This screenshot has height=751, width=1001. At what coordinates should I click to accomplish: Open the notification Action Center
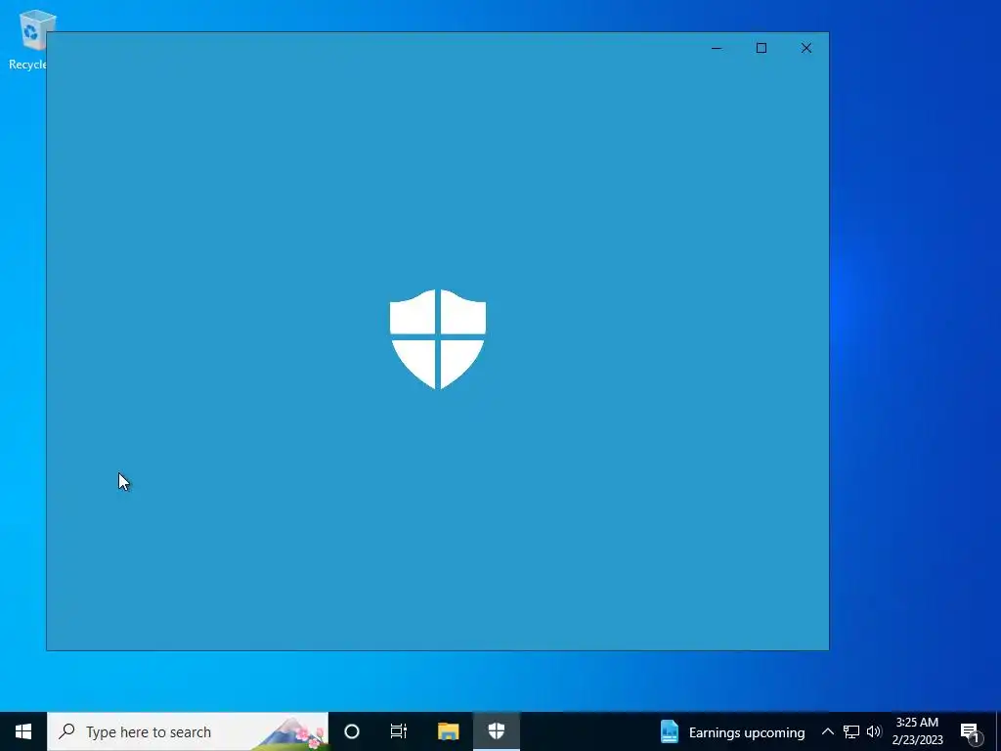point(971,731)
